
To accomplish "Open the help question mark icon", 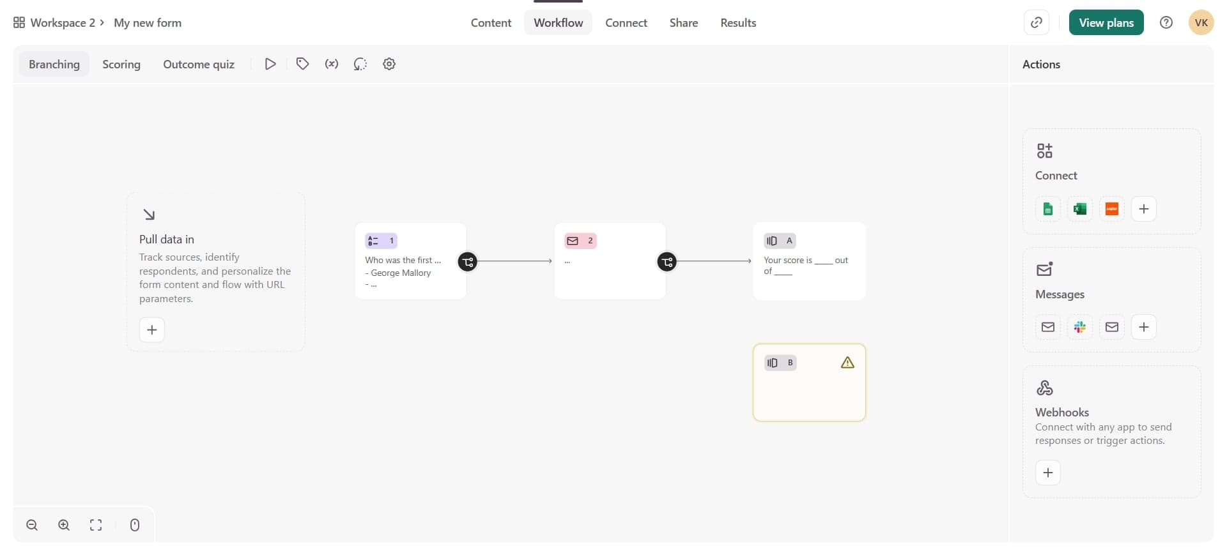I will pos(1166,23).
